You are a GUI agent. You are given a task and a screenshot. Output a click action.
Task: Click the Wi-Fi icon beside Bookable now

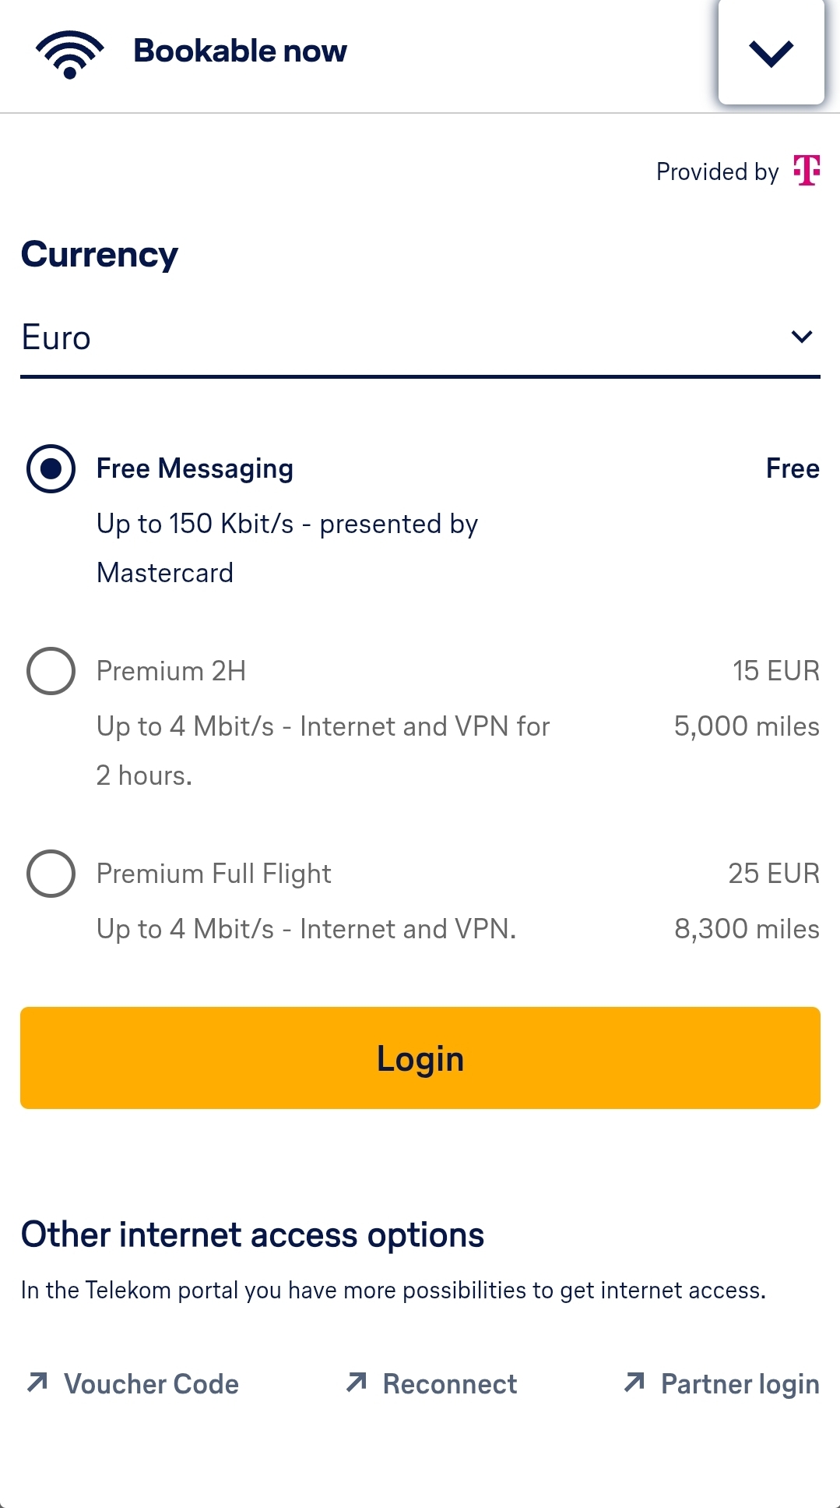point(69,53)
